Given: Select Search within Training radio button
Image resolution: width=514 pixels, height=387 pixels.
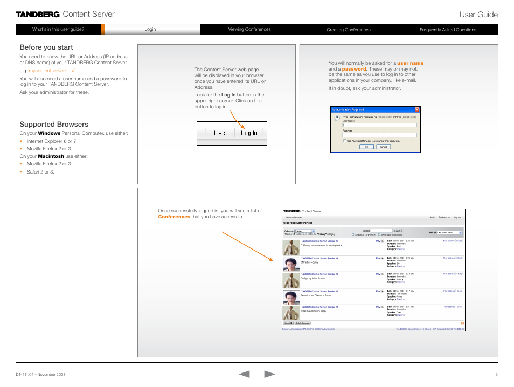Looking at the screenshot, I should [379, 235].
